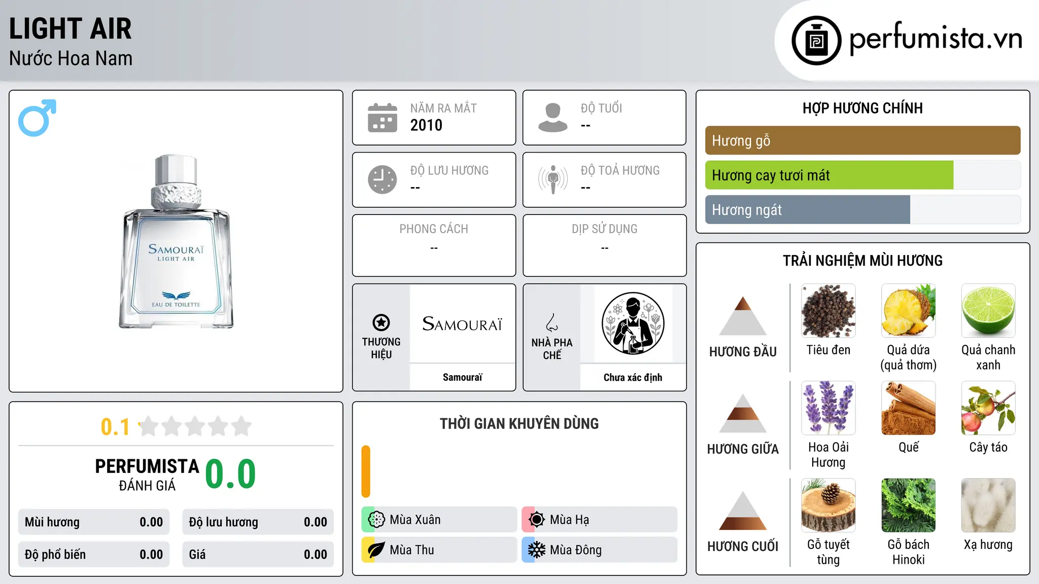1039x584 pixels.
Task: Click the Samouraï brand logo
Action: (462, 323)
